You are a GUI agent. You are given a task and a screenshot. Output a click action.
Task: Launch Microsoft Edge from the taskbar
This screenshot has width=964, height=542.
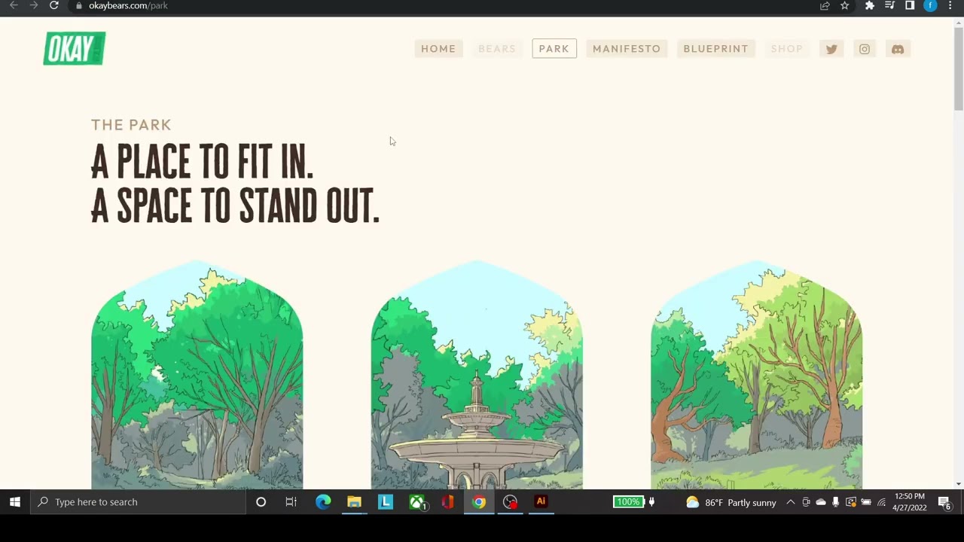click(323, 502)
